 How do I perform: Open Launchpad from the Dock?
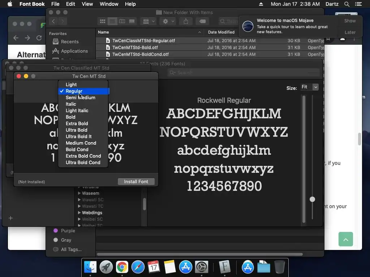(106, 267)
